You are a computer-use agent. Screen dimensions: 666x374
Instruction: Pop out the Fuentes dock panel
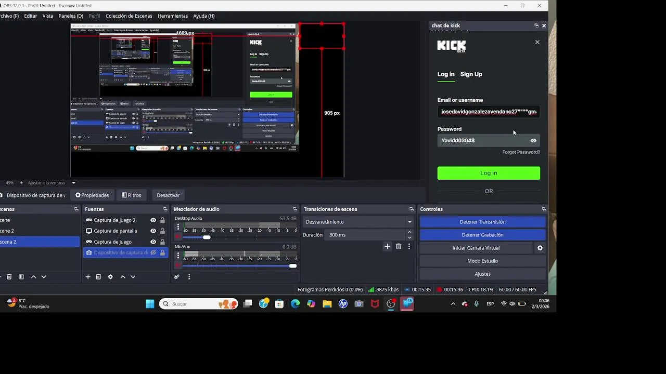pyautogui.click(x=165, y=209)
